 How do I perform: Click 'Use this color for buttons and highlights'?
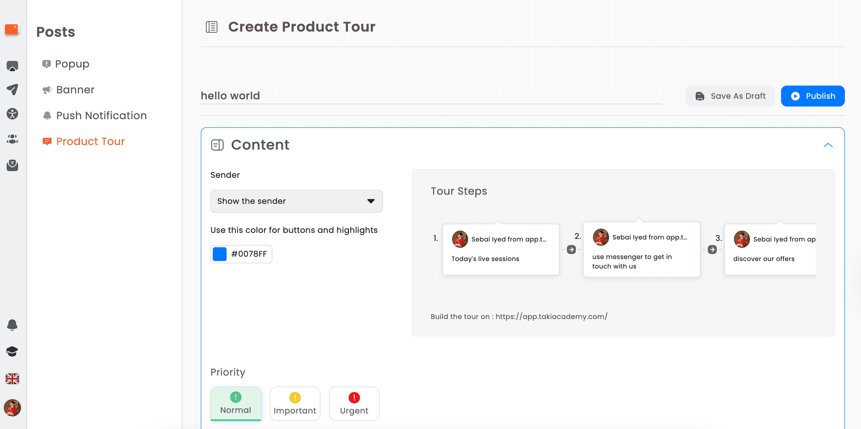pyautogui.click(x=294, y=230)
